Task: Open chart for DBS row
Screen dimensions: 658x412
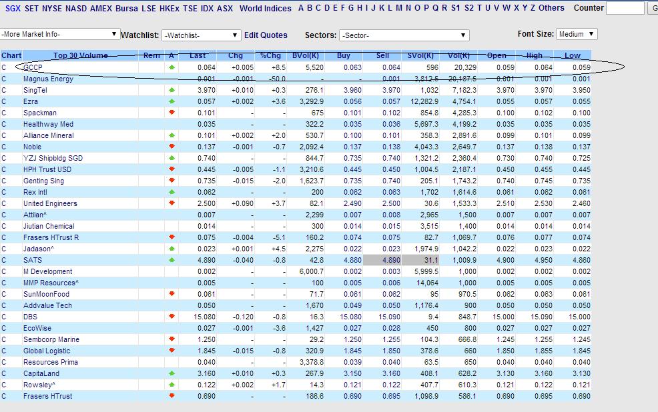Action: pos(4,317)
